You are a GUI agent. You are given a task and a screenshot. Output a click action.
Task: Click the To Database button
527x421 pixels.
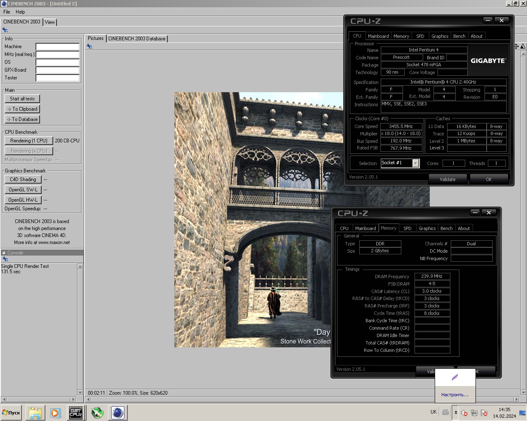pos(22,119)
